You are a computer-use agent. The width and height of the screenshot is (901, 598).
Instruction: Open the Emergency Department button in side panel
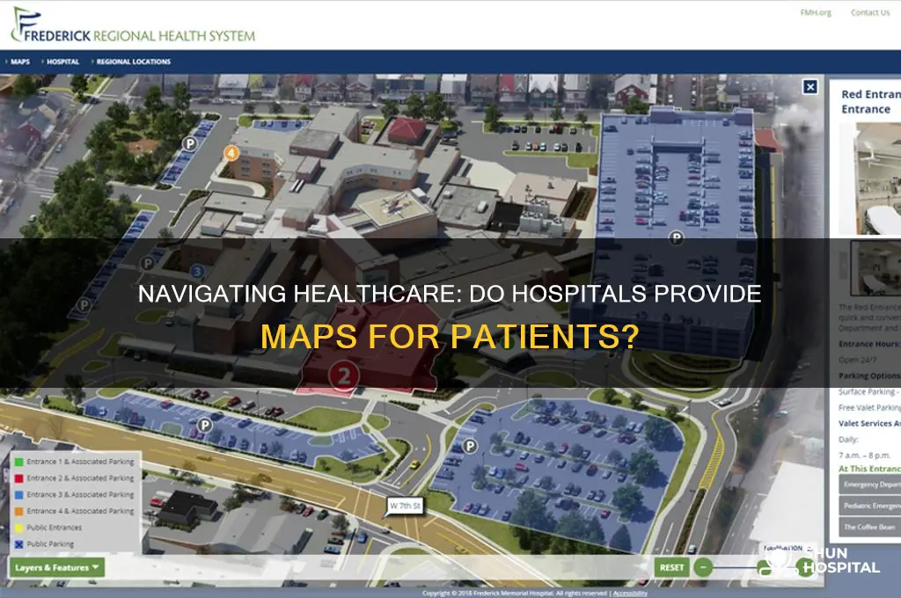click(x=870, y=485)
